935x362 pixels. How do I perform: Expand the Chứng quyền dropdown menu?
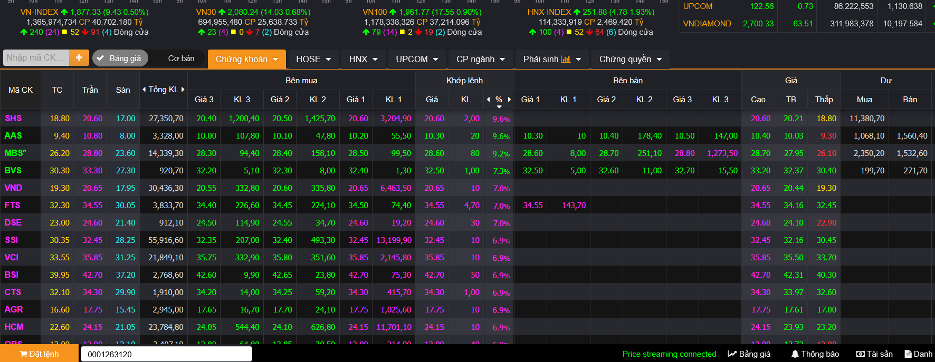point(630,59)
